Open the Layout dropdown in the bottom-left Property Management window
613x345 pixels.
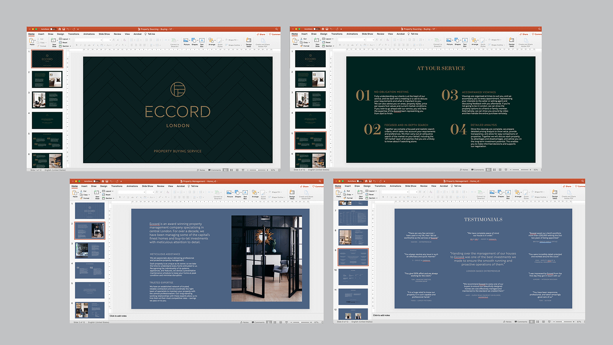coord(108,191)
